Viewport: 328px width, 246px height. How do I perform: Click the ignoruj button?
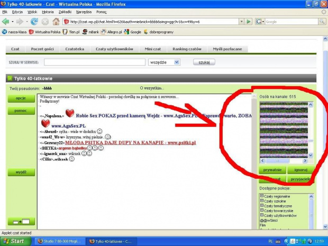pos(300,170)
